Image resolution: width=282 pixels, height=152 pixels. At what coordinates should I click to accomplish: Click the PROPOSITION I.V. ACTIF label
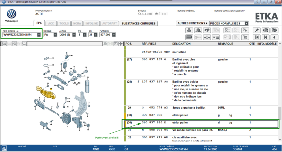(x=44, y=12)
